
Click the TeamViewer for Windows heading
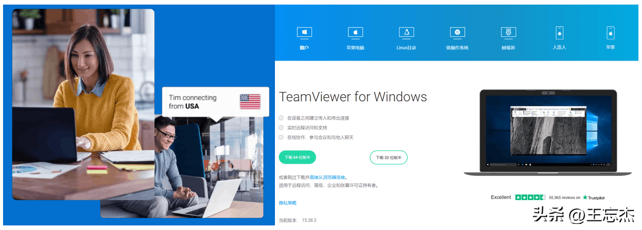tap(353, 97)
